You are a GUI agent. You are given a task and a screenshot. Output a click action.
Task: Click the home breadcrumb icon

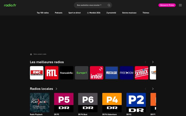[31, 54]
